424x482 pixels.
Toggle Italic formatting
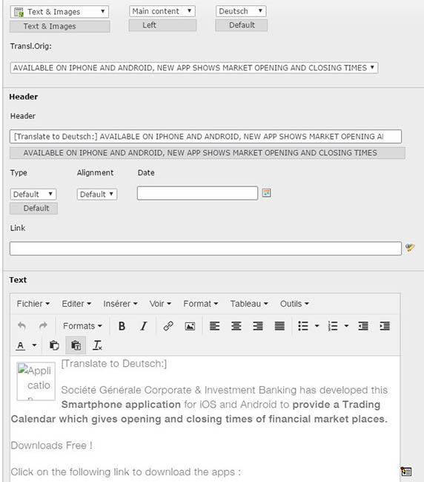[143, 326]
